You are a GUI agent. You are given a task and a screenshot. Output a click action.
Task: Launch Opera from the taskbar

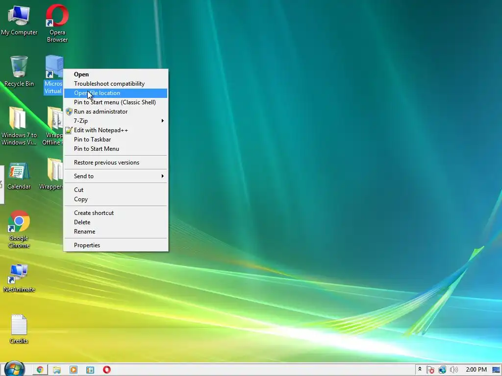tap(106, 370)
